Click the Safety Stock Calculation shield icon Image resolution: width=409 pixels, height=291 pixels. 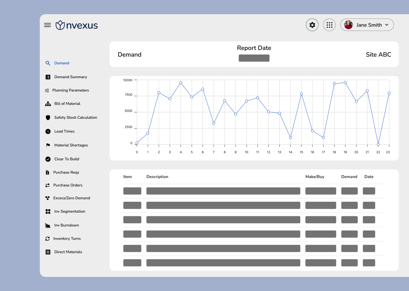point(48,118)
